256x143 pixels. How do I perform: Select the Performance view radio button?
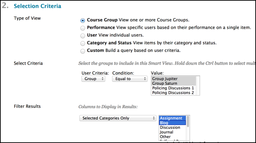pyautogui.click(x=82, y=28)
